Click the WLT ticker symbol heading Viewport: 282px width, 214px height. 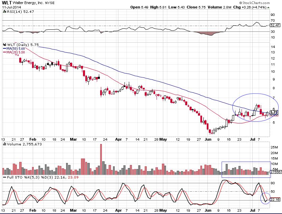click(7, 3)
